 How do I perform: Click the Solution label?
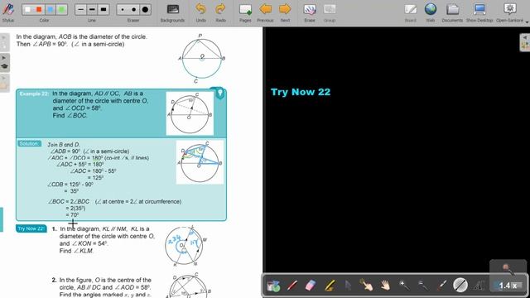pyautogui.click(x=30, y=143)
